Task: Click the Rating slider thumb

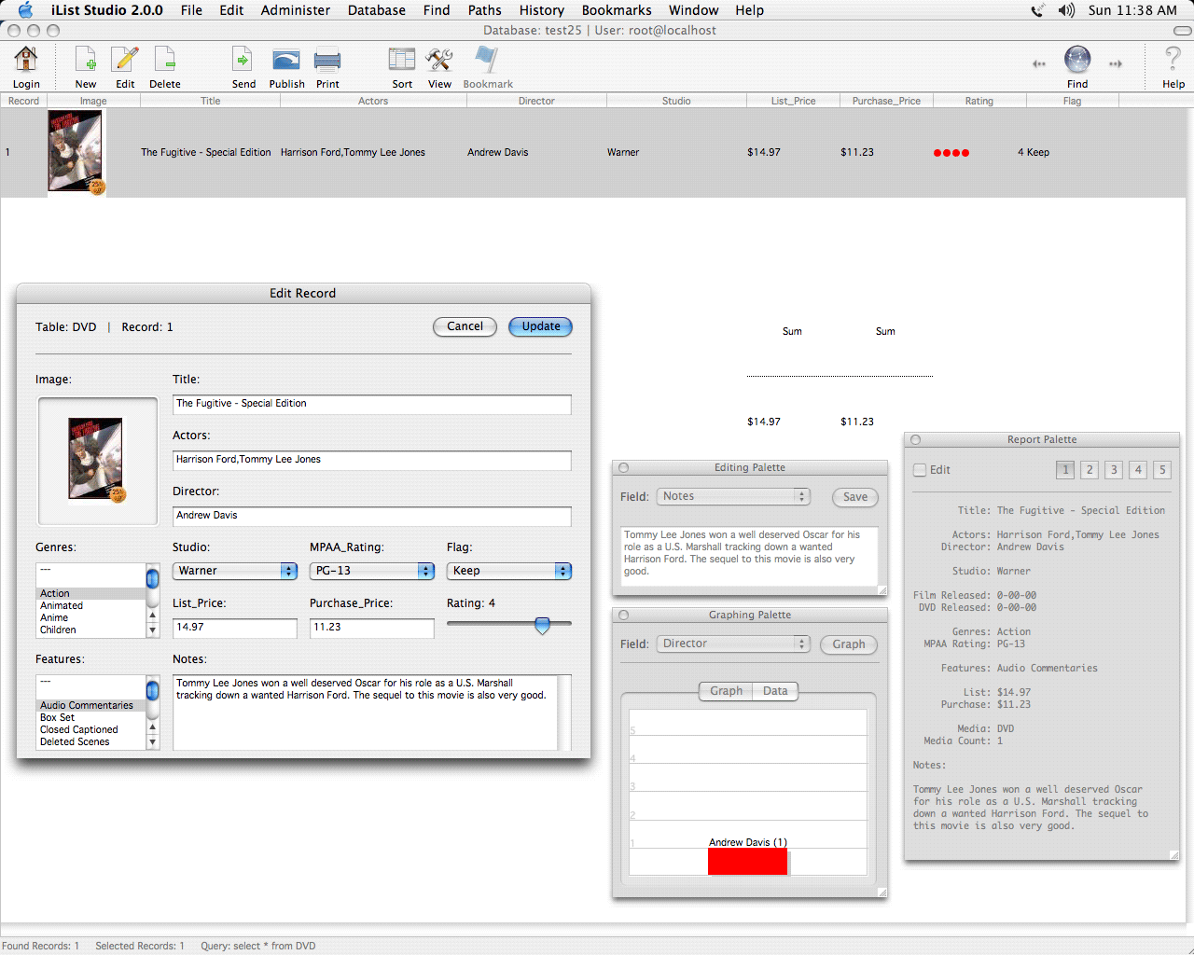Action: [x=542, y=625]
